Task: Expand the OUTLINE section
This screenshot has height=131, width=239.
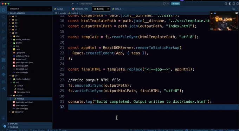Action: click(x=30, y=124)
